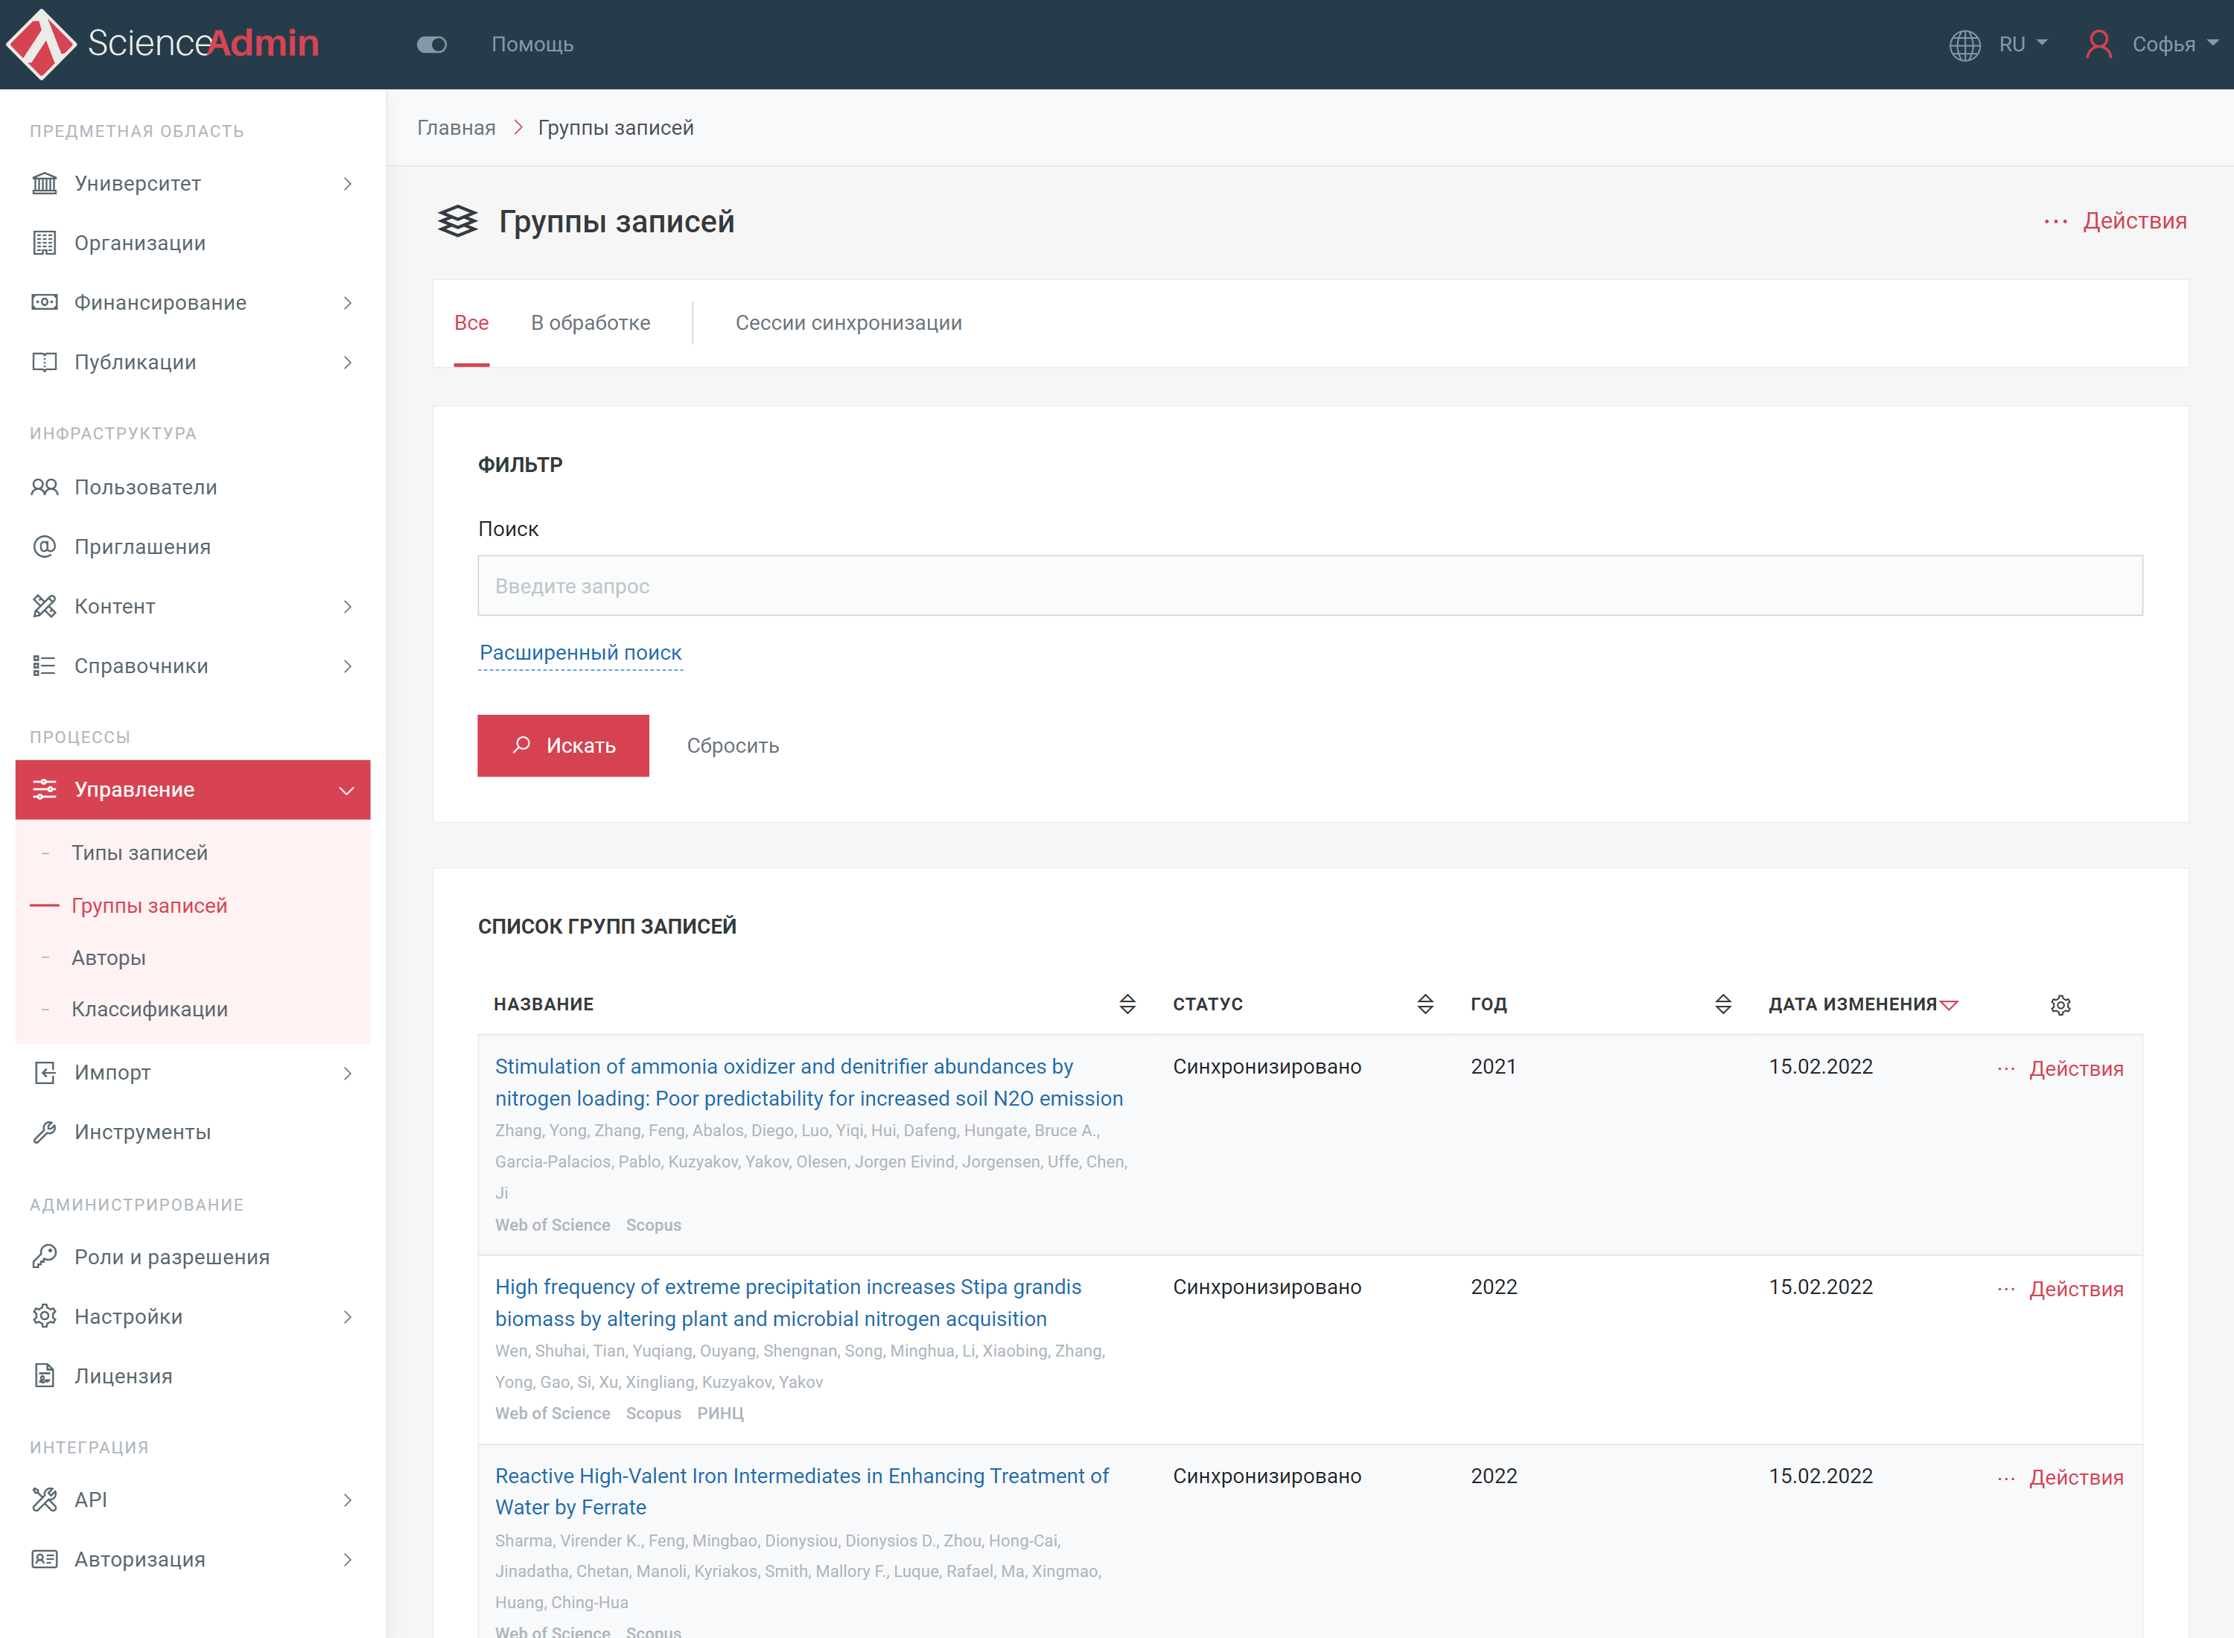Open Расширенный поиск link

point(580,652)
